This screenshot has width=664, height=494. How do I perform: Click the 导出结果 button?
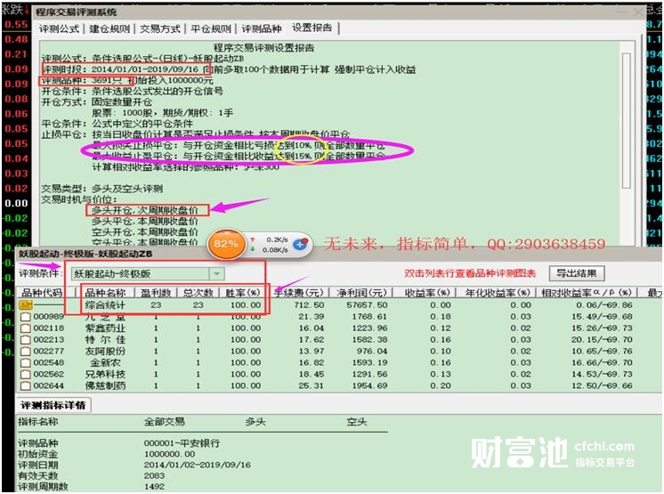pos(577,273)
